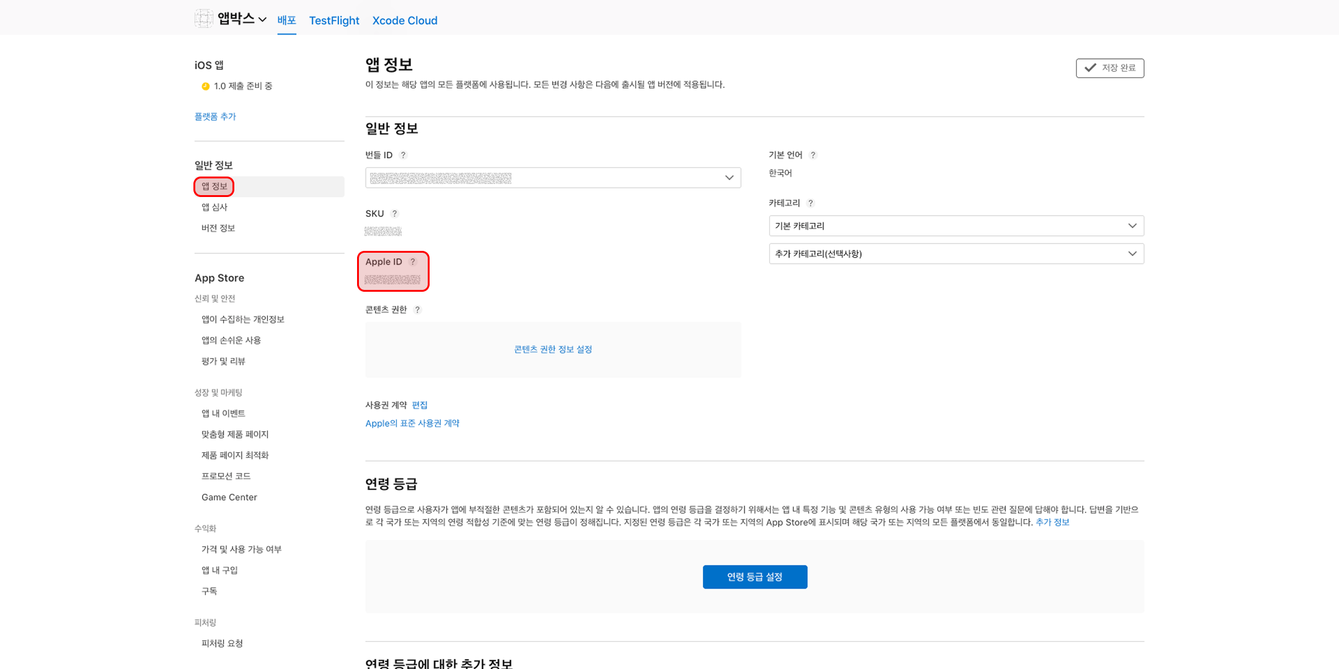This screenshot has height=669, width=1339.
Task: Open the 추가 카테고리(선택사항) dropdown
Action: [957, 254]
